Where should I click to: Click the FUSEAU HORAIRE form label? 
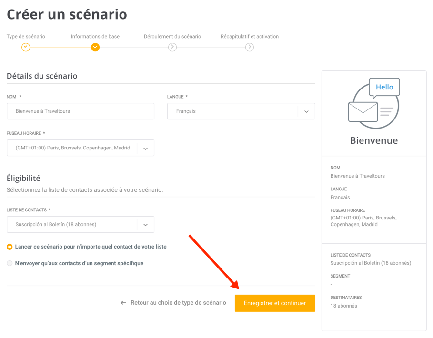(24, 133)
